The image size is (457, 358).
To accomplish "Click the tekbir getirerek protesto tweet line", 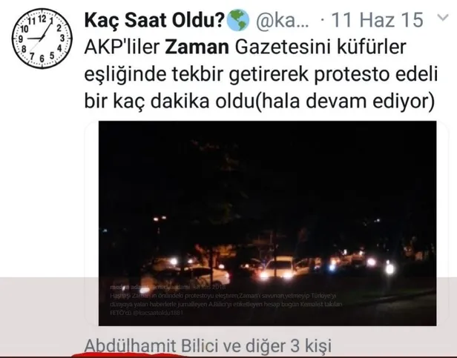I will 261,75.
